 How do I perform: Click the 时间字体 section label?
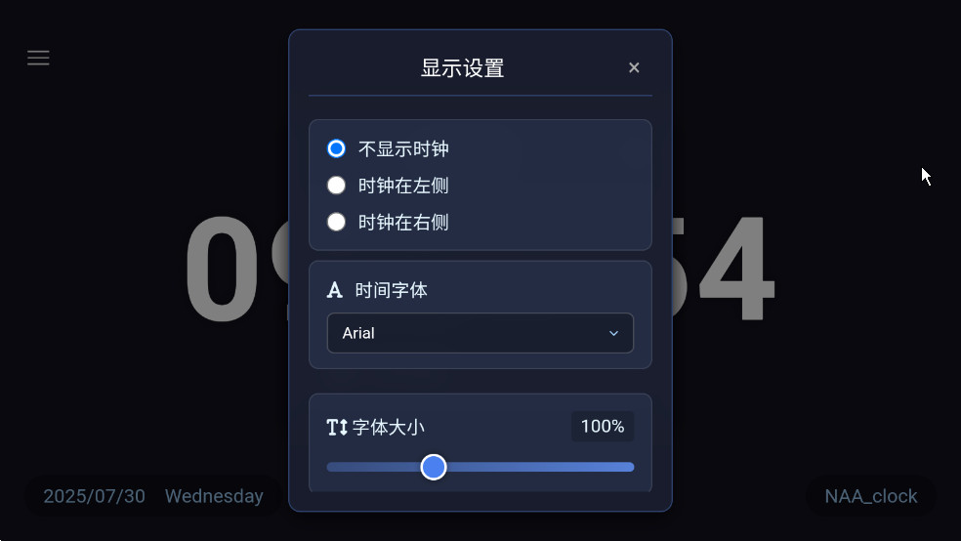[x=392, y=290]
